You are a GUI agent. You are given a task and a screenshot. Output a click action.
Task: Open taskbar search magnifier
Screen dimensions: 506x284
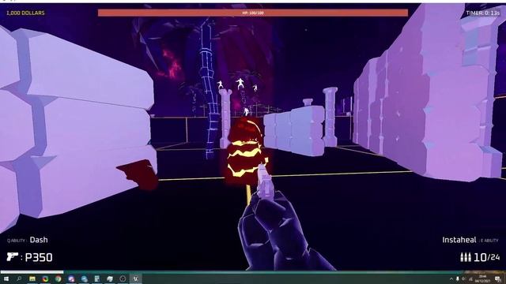pos(19,278)
